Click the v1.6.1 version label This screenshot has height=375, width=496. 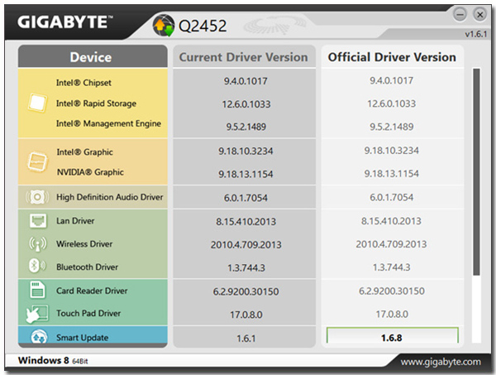476,34
